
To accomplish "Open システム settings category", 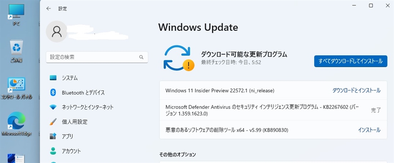I will point(70,78).
